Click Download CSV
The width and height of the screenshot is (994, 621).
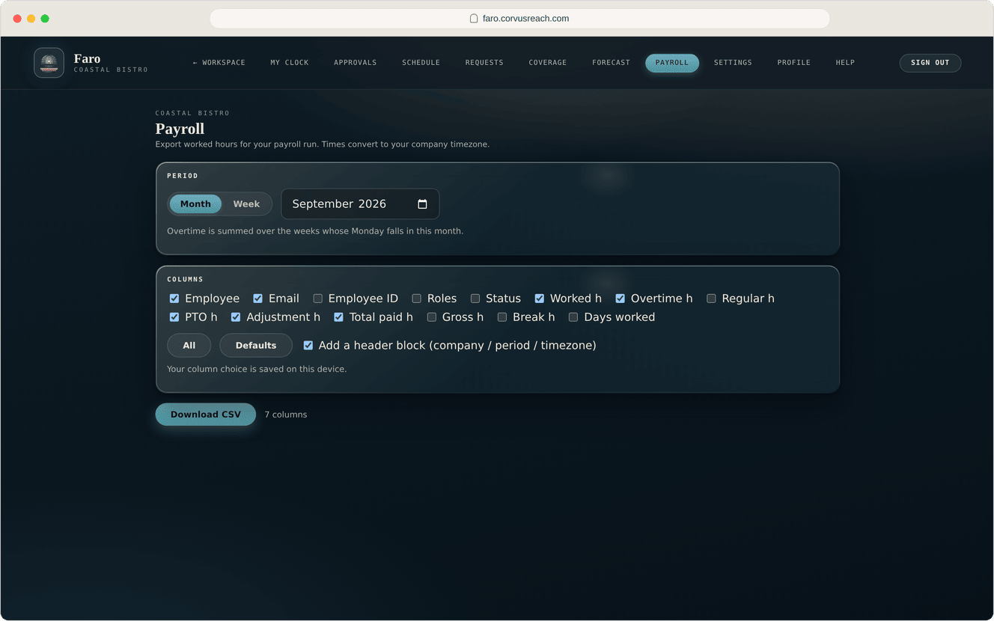pos(206,414)
